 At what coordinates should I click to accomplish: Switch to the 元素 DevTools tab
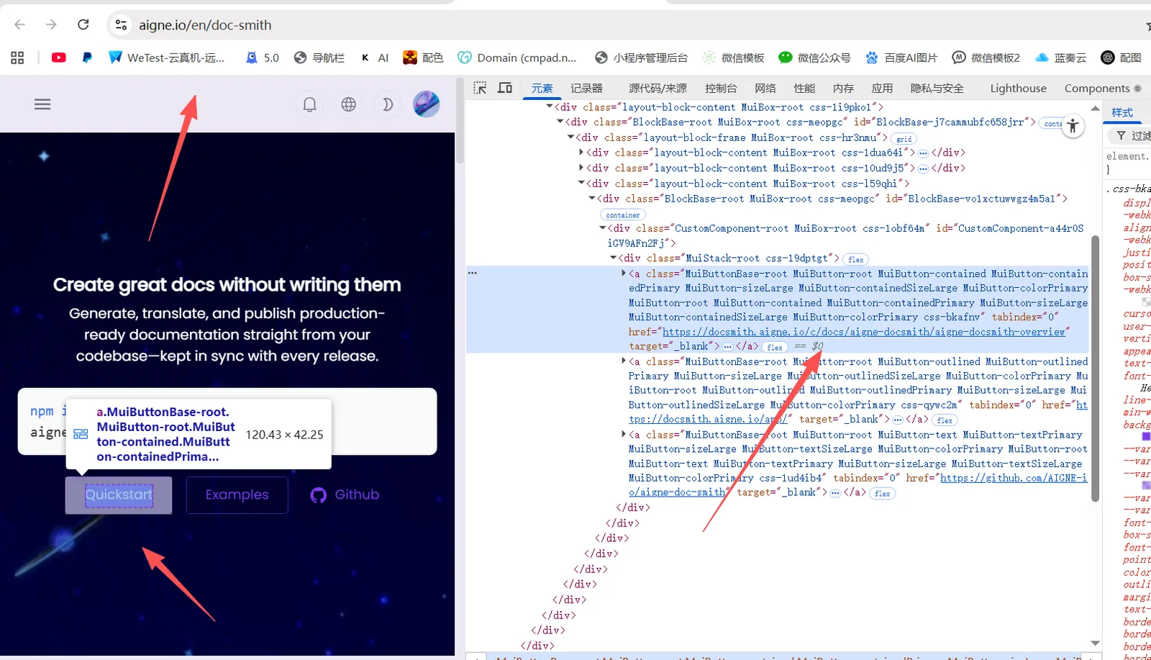point(542,89)
